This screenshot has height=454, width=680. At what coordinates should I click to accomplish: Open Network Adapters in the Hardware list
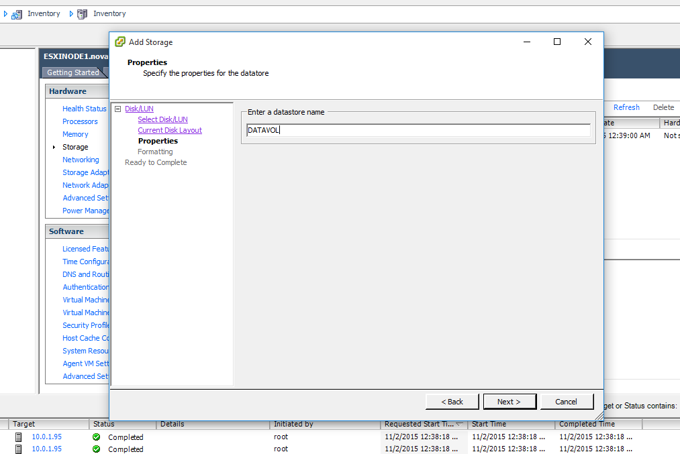pos(85,185)
